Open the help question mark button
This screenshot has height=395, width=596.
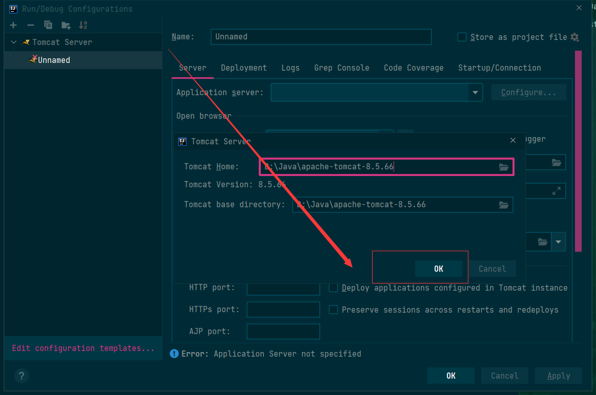click(x=22, y=376)
